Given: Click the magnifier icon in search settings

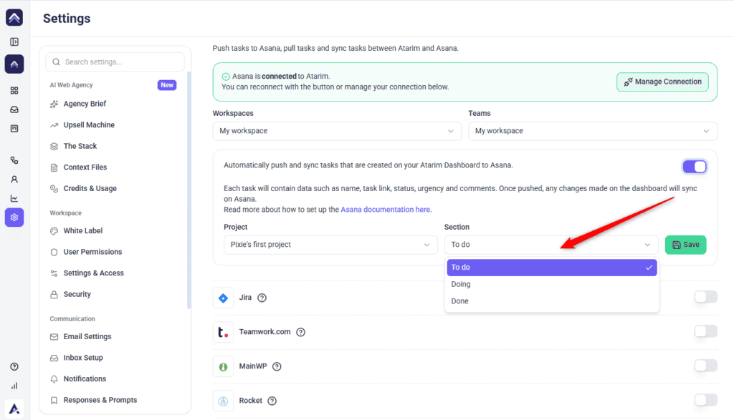Looking at the screenshot, I should [56, 62].
